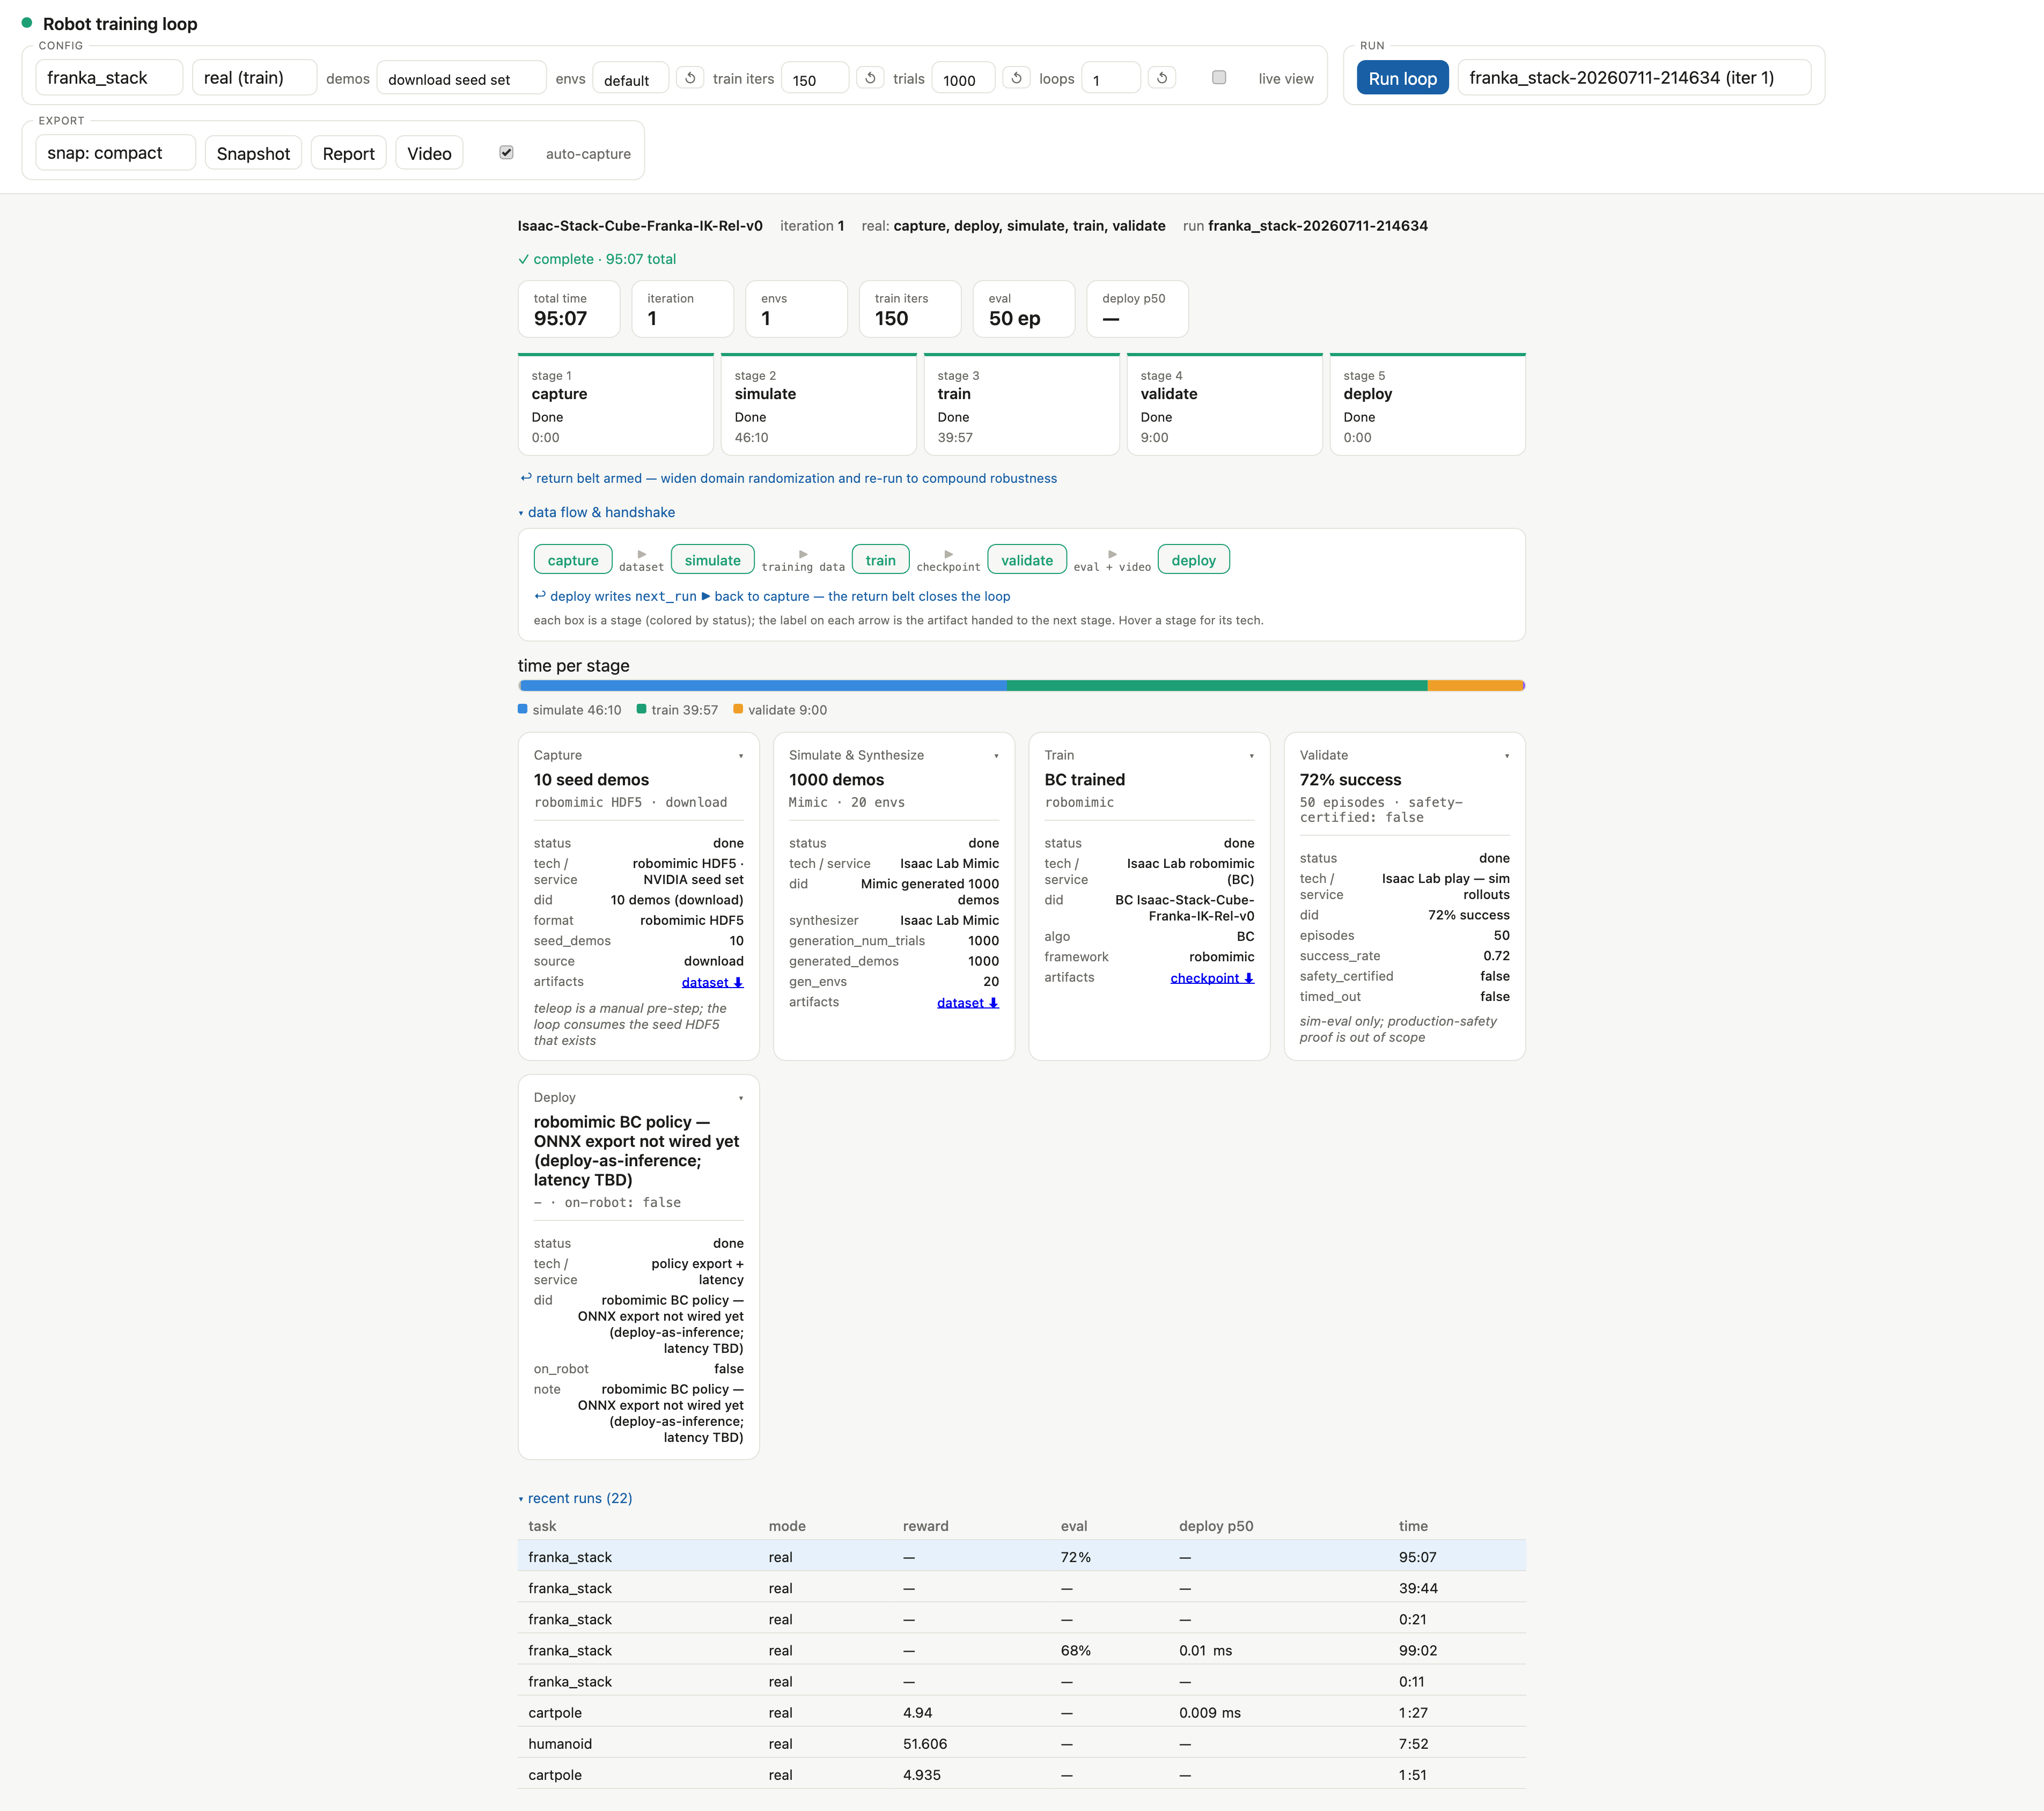Select the deploy box in data flow
This screenshot has width=2044, height=1811.
tap(1193, 560)
